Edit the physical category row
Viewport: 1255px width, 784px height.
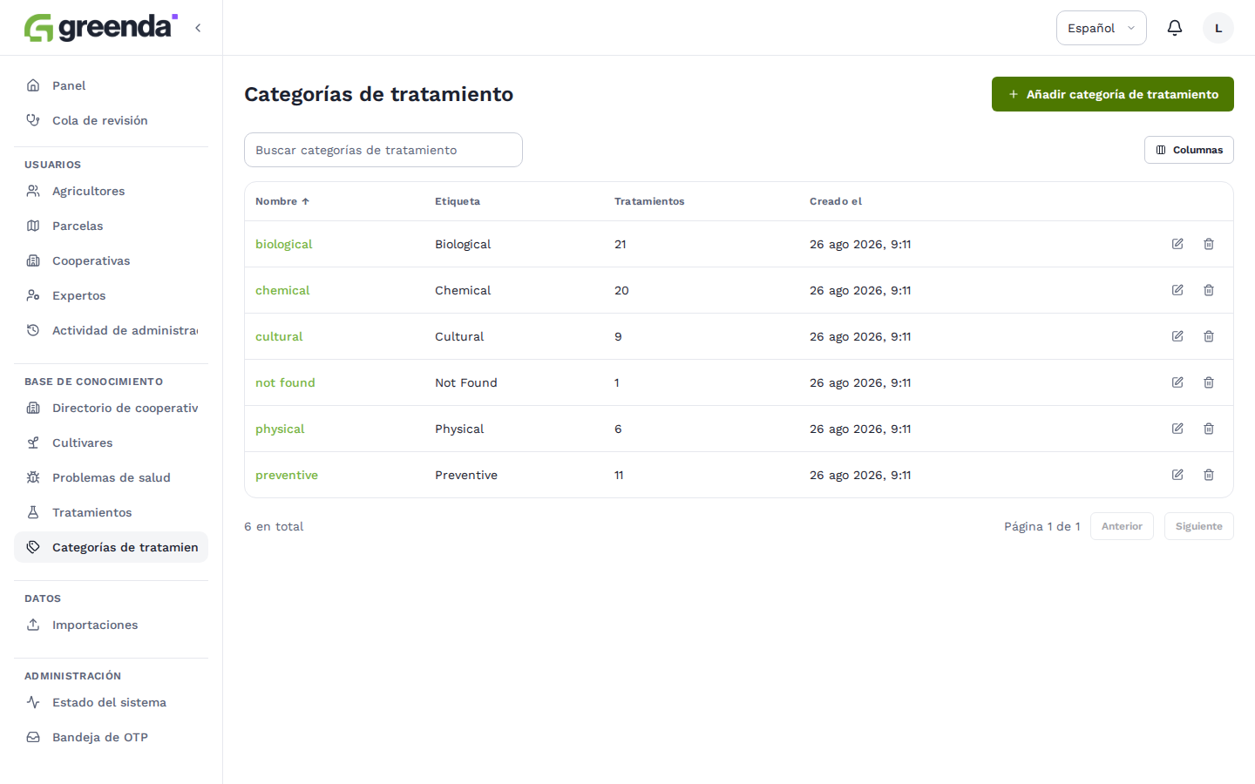pos(1177,429)
